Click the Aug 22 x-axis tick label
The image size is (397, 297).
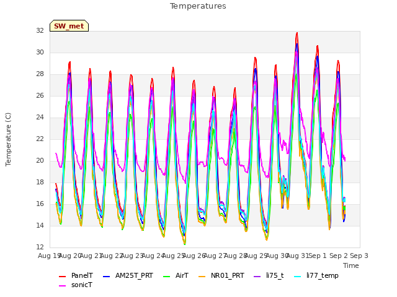(112, 256)
